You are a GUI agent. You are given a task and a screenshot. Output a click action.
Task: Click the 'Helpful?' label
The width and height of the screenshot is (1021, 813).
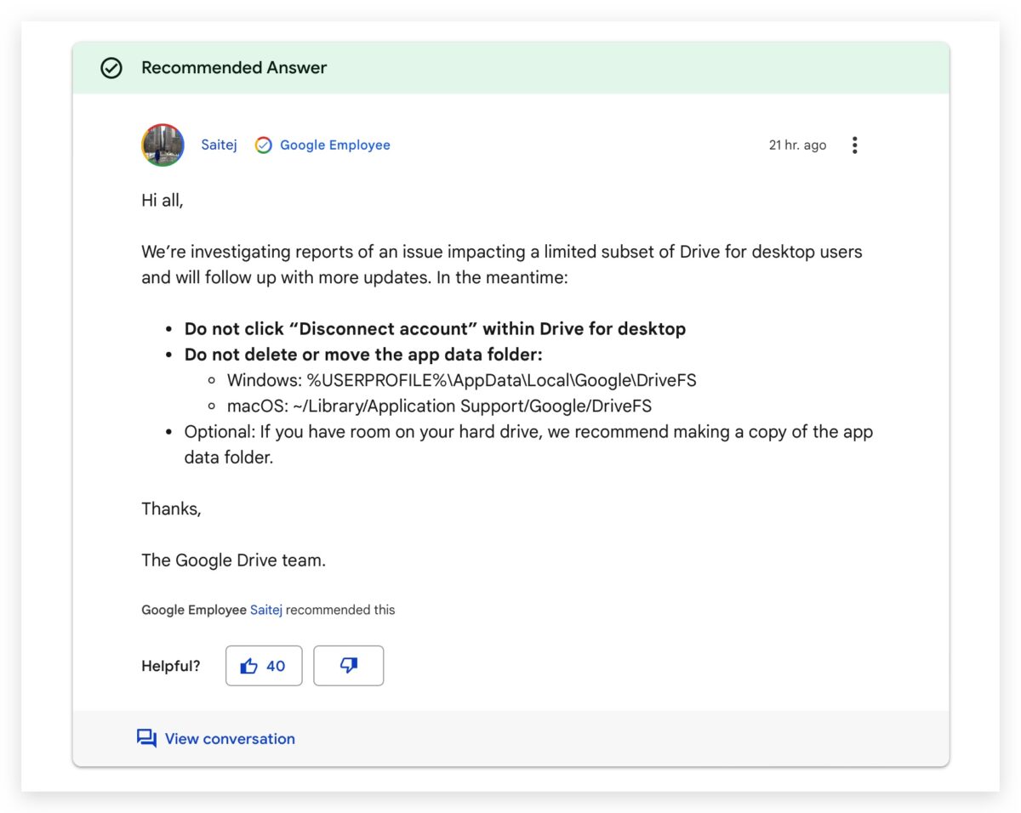[171, 666]
